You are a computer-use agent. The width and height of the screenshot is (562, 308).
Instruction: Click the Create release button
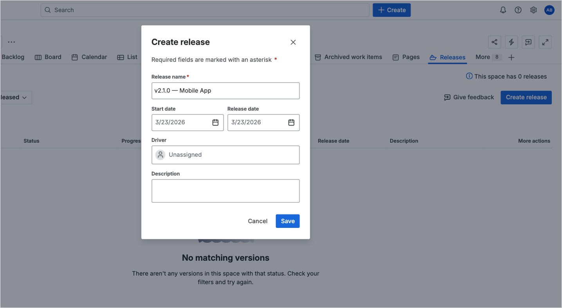point(526,97)
